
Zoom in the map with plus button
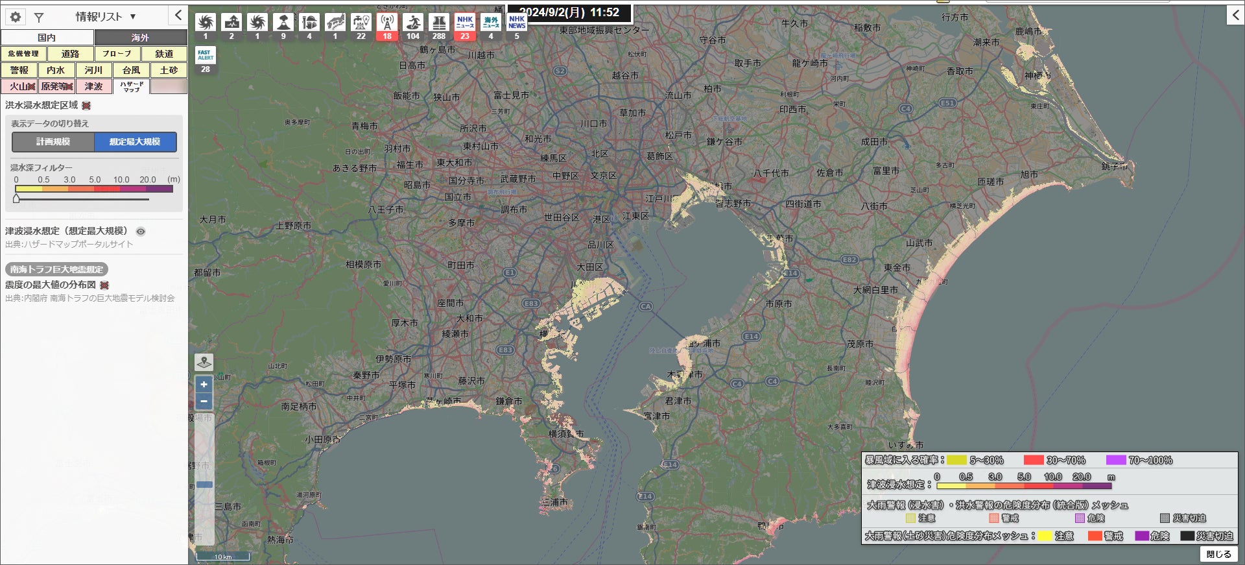(204, 385)
